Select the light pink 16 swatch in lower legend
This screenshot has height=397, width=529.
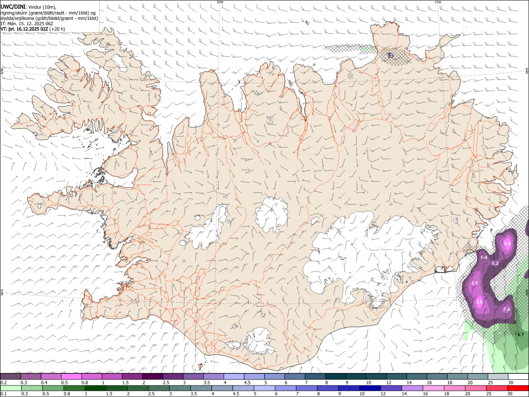(x=433, y=388)
